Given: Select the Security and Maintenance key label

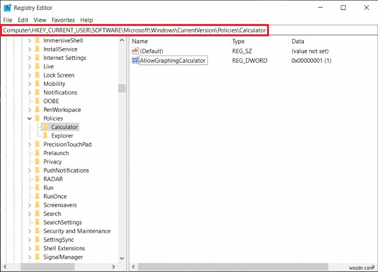Looking at the screenshot, I should point(77,231).
